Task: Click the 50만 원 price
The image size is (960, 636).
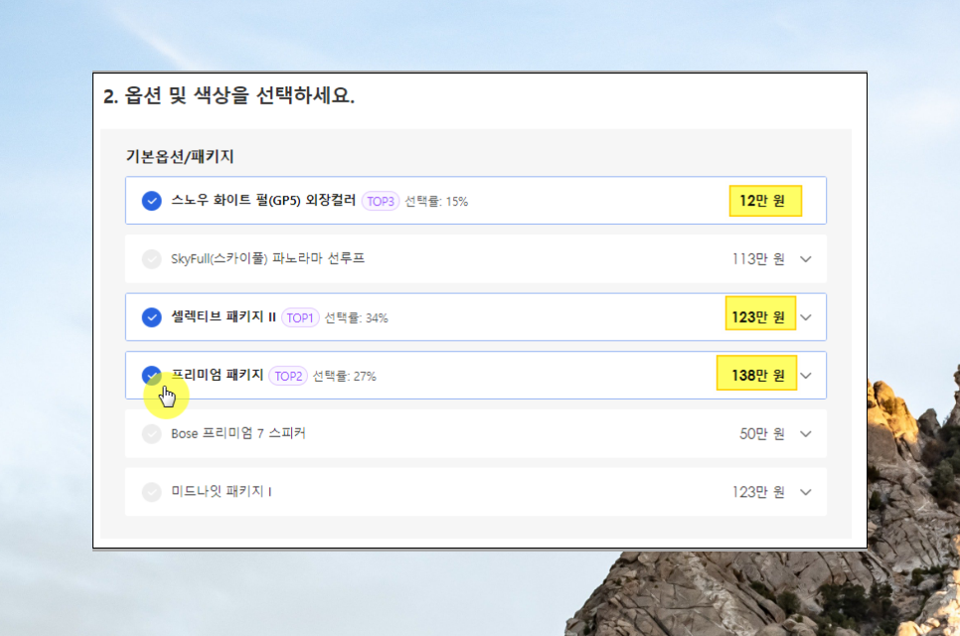Action: coord(762,433)
